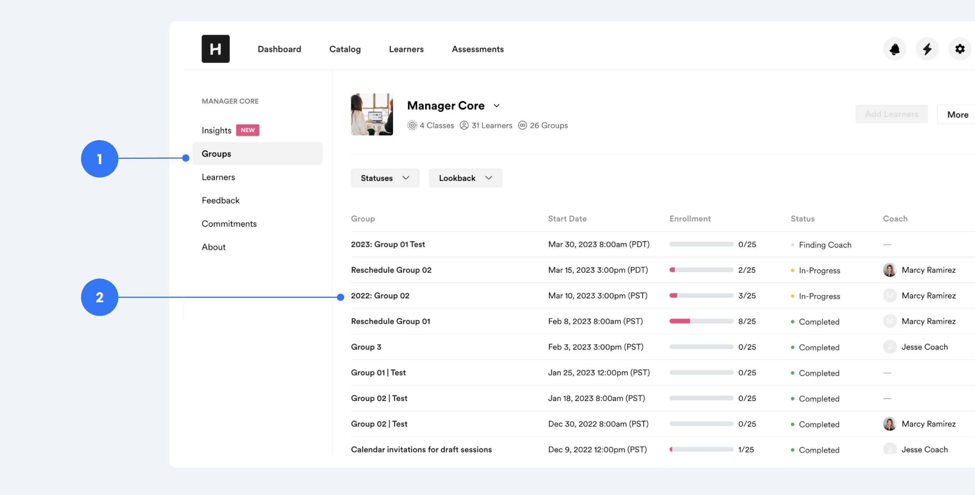The width and height of the screenshot is (975, 495).
Task: Open settings with the gear icon
Action: tap(960, 49)
